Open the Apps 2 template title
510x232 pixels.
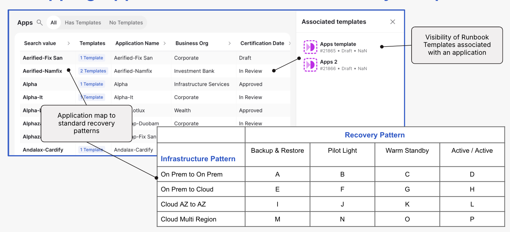point(329,62)
